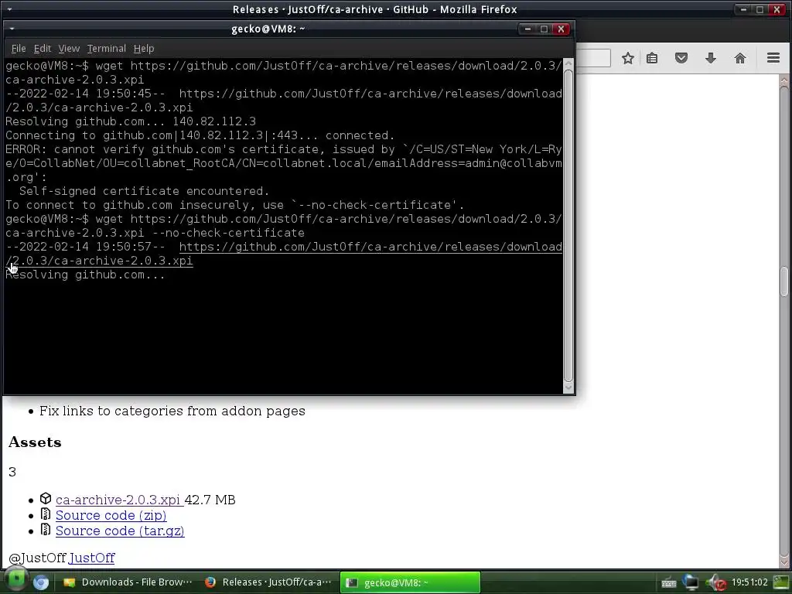792x594 pixels.
Task: Click '--no-check-certificate' in the second wget command
Action: pos(228,233)
